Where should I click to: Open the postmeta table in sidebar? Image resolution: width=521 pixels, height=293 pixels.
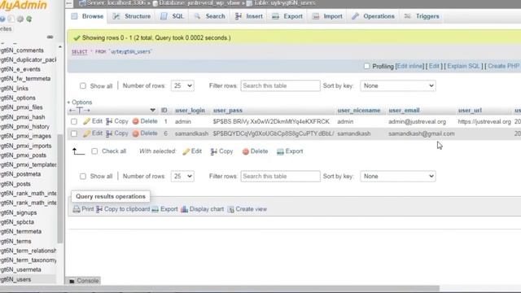[x=20, y=174]
